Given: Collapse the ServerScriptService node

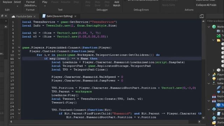Looking at the screenshot, I should coord(209,110).
